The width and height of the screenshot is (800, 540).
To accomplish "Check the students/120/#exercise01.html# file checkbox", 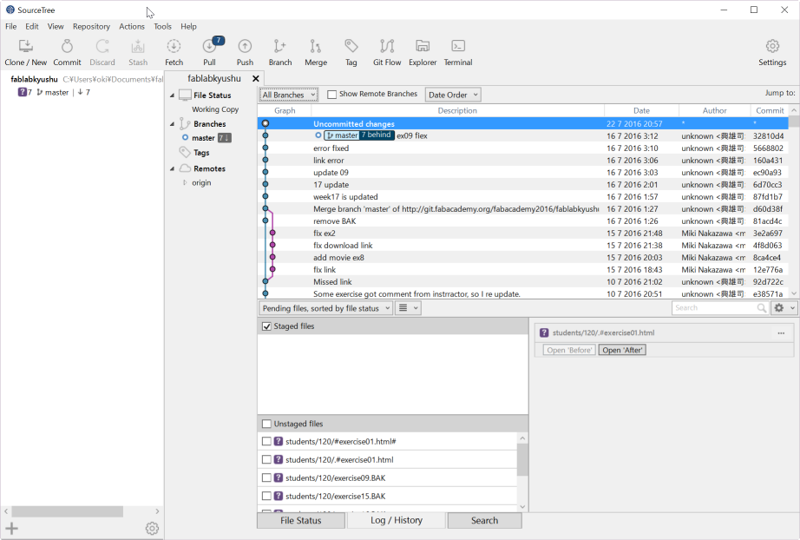I will click(x=266, y=442).
